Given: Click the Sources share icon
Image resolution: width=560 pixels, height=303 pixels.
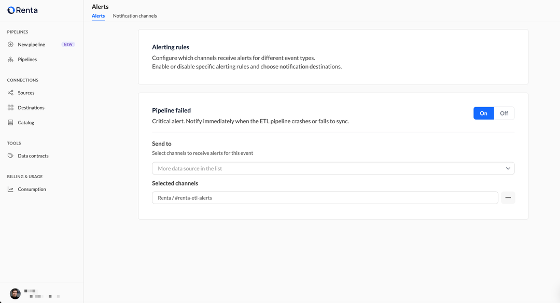Looking at the screenshot, I should pyautogui.click(x=10, y=93).
